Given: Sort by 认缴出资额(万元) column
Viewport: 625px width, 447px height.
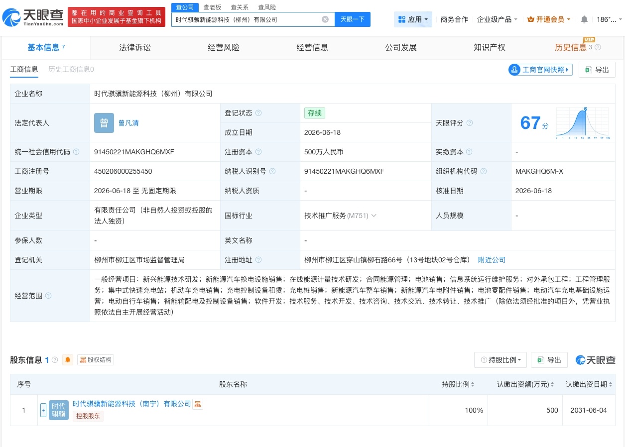Looking at the screenshot, I should (525, 384).
